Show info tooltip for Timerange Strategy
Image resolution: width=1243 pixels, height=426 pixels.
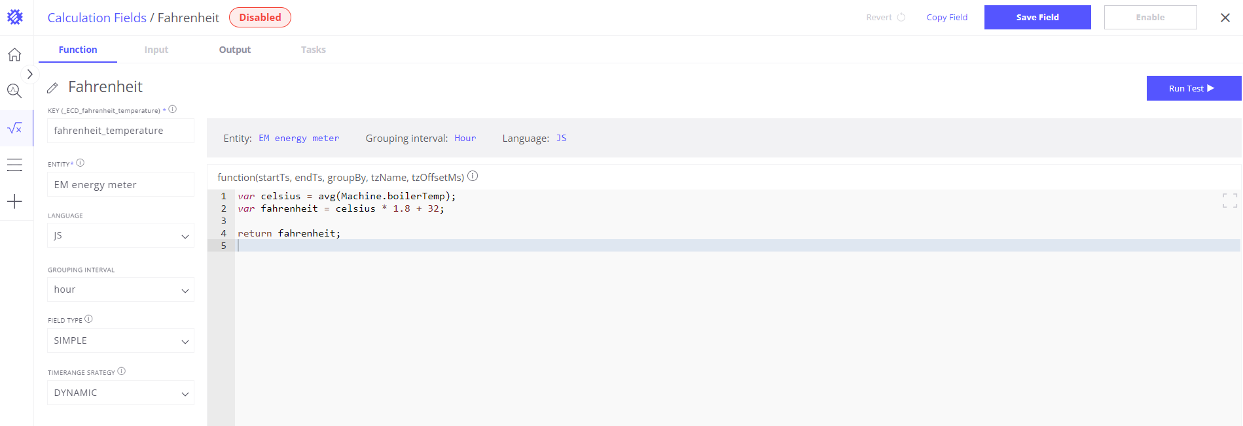(x=122, y=371)
